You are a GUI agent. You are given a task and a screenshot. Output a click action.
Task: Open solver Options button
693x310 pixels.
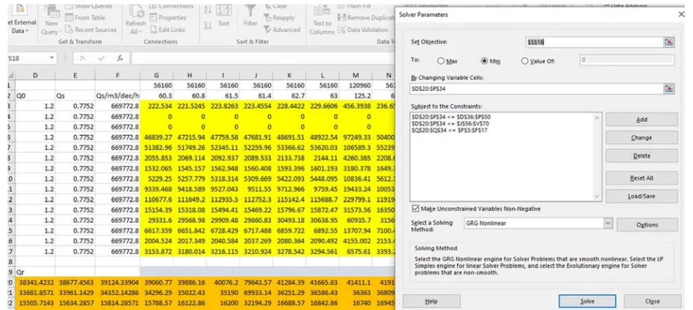[647, 224]
